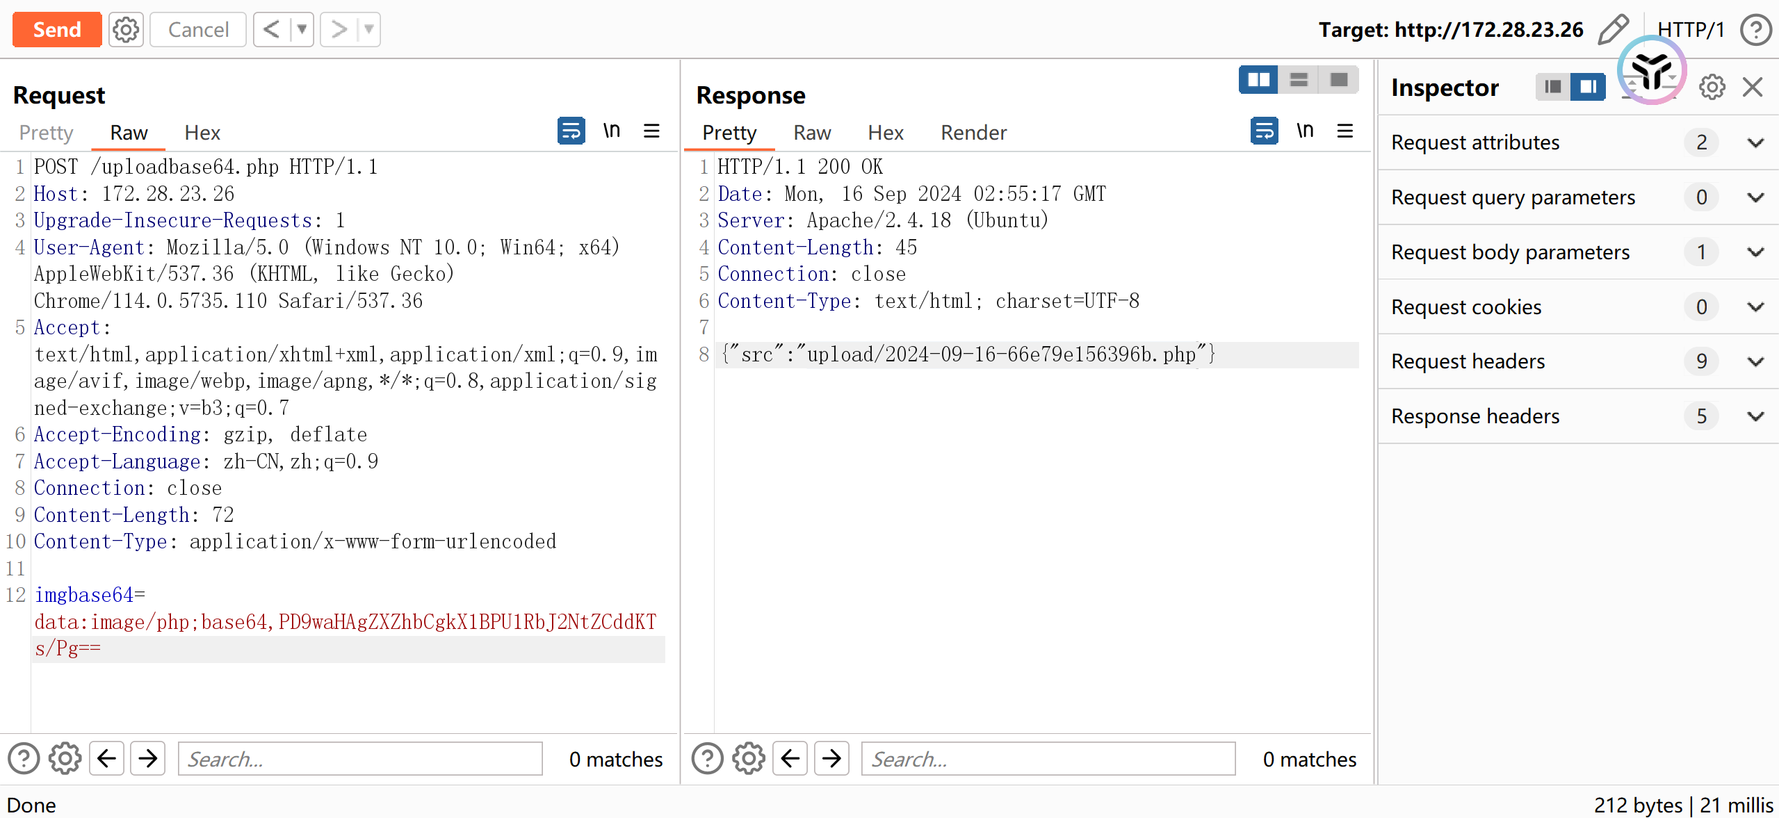Open the Request pane hamburger menu
The height and width of the screenshot is (818, 1779).
[651, 131]
